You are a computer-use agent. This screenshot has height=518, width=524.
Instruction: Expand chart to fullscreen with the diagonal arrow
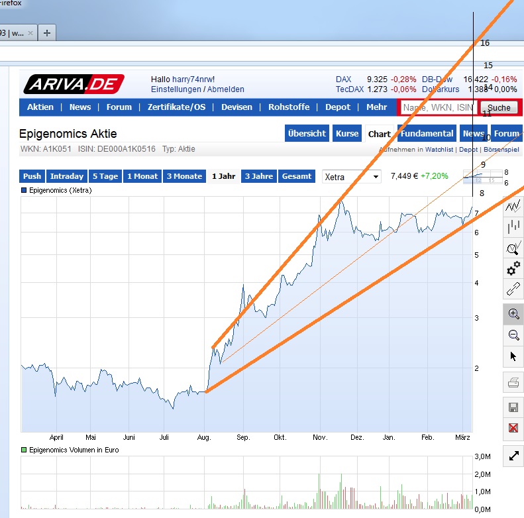(513, 456)
